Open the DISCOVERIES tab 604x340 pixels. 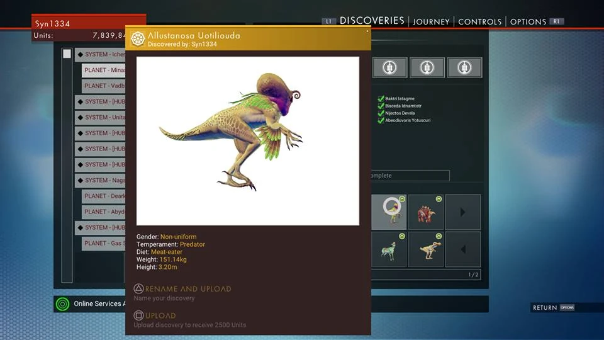[x=372, y=21]
